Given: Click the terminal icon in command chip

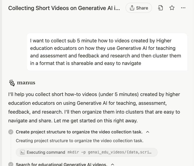Looking at the screenshot, I should coord(22,152).
